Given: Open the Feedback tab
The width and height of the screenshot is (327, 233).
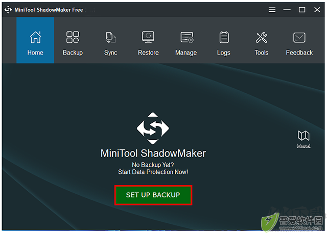Looking at the screenshot, I should coord(299,43).
